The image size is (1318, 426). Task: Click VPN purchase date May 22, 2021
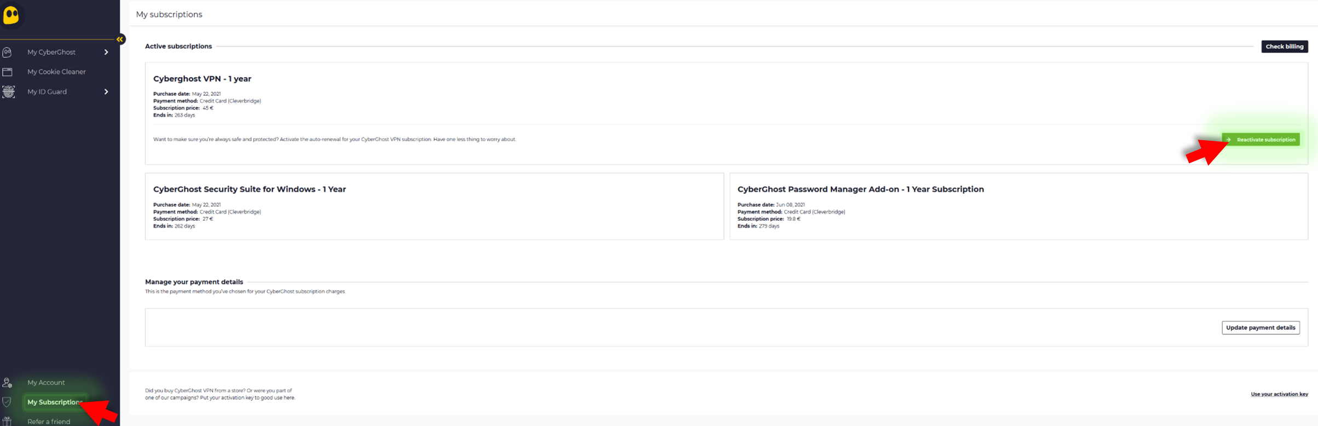tap(187, 94)
